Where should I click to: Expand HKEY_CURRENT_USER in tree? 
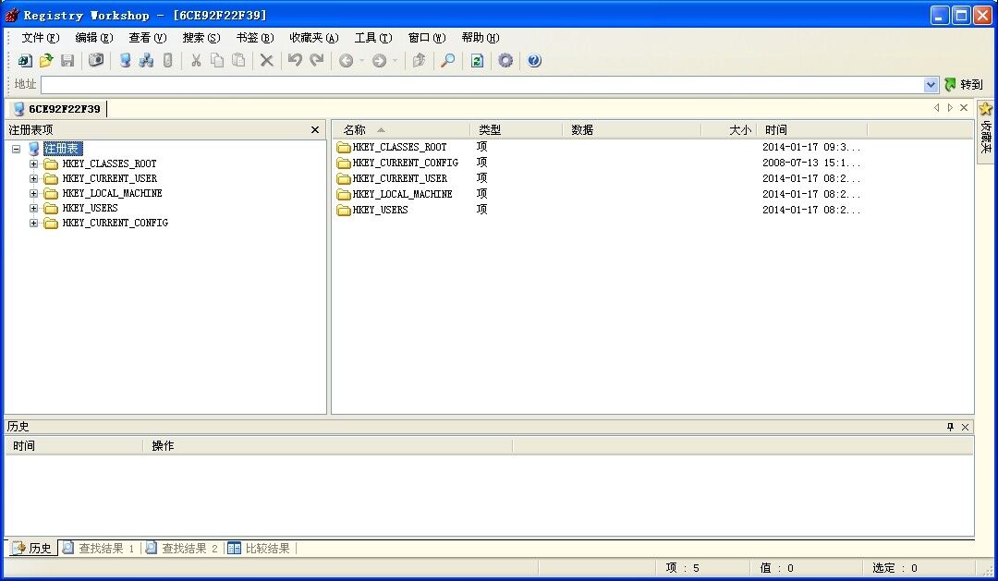tap(34, 178)
